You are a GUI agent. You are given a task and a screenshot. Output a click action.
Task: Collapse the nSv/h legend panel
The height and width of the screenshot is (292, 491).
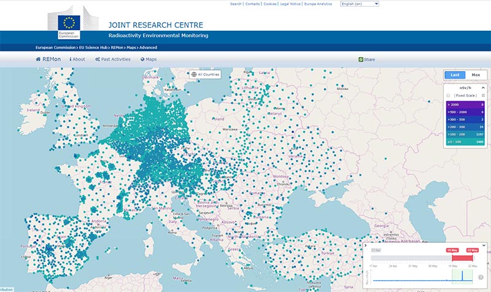(x=483, y=88)
